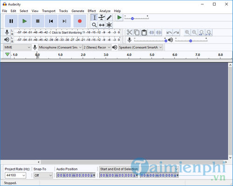The width and height of the screenshot is (233, 186).
Task: Open the Select menu
Action: click(24, 11)
